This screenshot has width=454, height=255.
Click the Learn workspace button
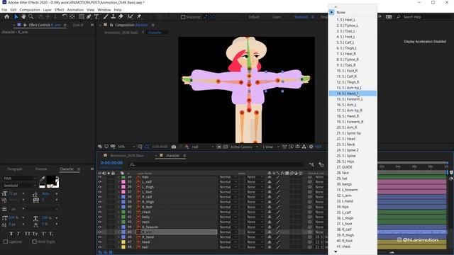click(277, 17)
